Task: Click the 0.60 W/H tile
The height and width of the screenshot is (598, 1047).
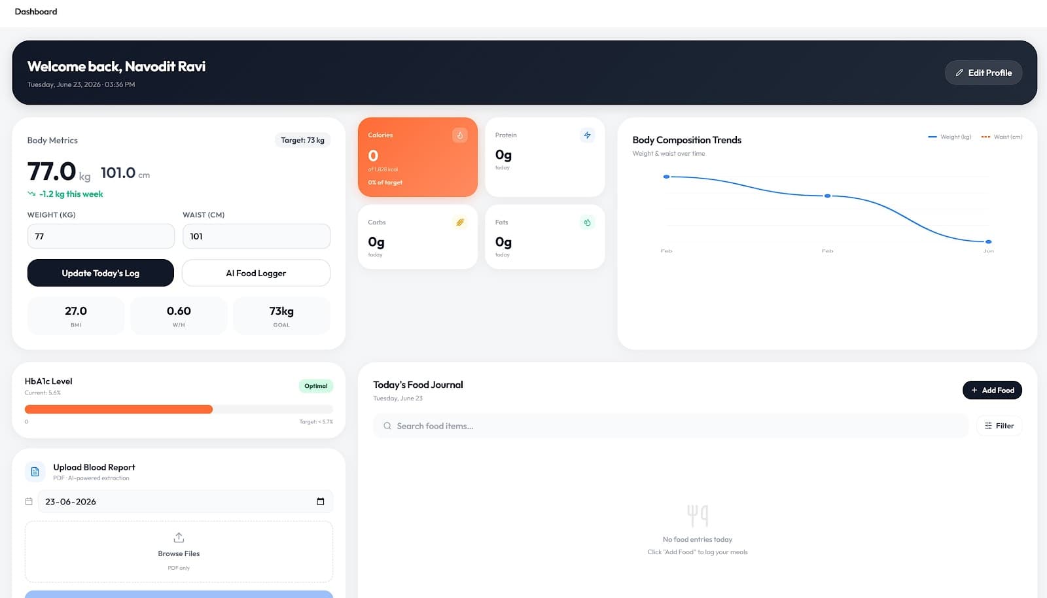Action: [179, 316]
